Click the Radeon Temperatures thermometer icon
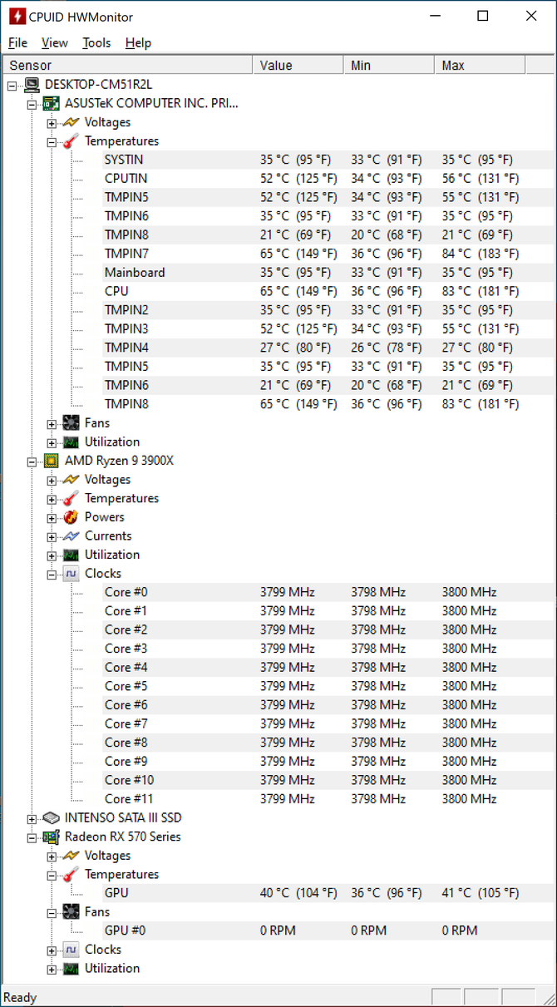The image size is (557, 1007). [x=71, y=875]
